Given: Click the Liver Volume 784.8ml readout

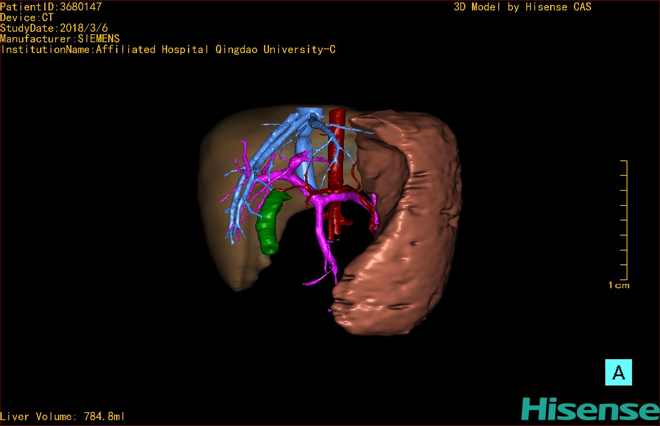Looking at the screenshot, I should tap(63, 416).
